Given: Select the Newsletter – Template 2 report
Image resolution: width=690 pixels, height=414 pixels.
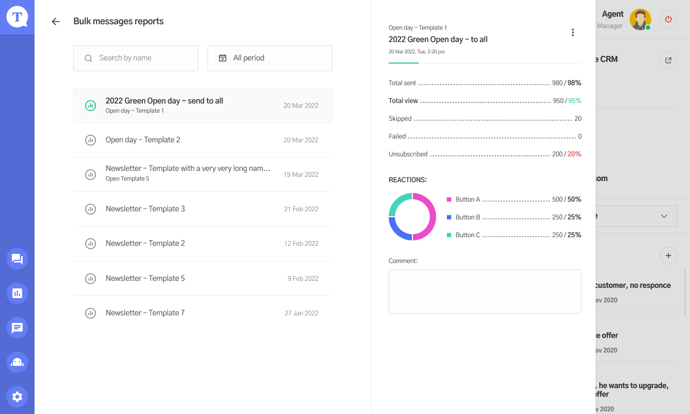Looking at the screenshot, I should pyautogui.click(x=203, y=244).
